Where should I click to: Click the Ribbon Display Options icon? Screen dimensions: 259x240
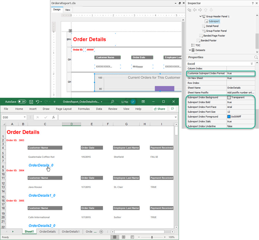coord(143,102)
